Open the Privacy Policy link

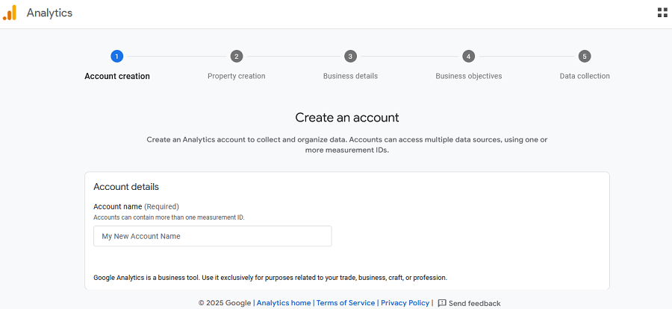pyautogui.click(x=405, y=303)
